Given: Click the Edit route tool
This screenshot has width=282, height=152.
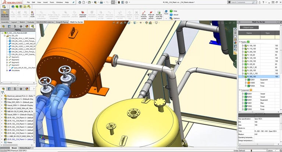Looking at the screenshot, I should point(32,14).
